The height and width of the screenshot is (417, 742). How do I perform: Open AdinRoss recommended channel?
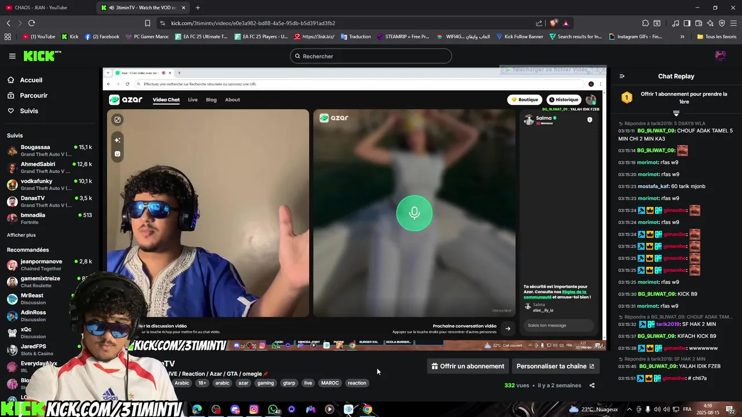point(38,316)
